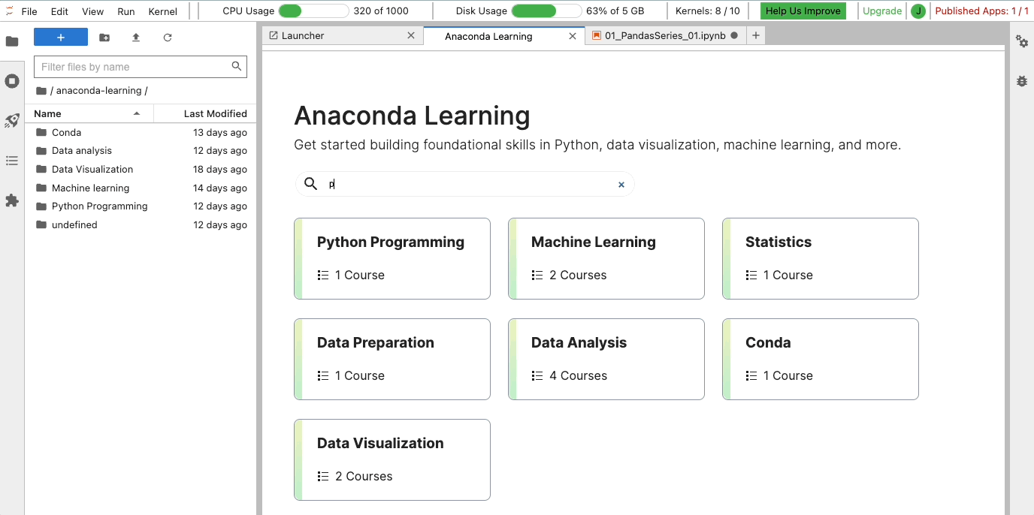Click the Filter files by name field
The height and width of the screenshot is (515, 1034).
click(134, 67)
